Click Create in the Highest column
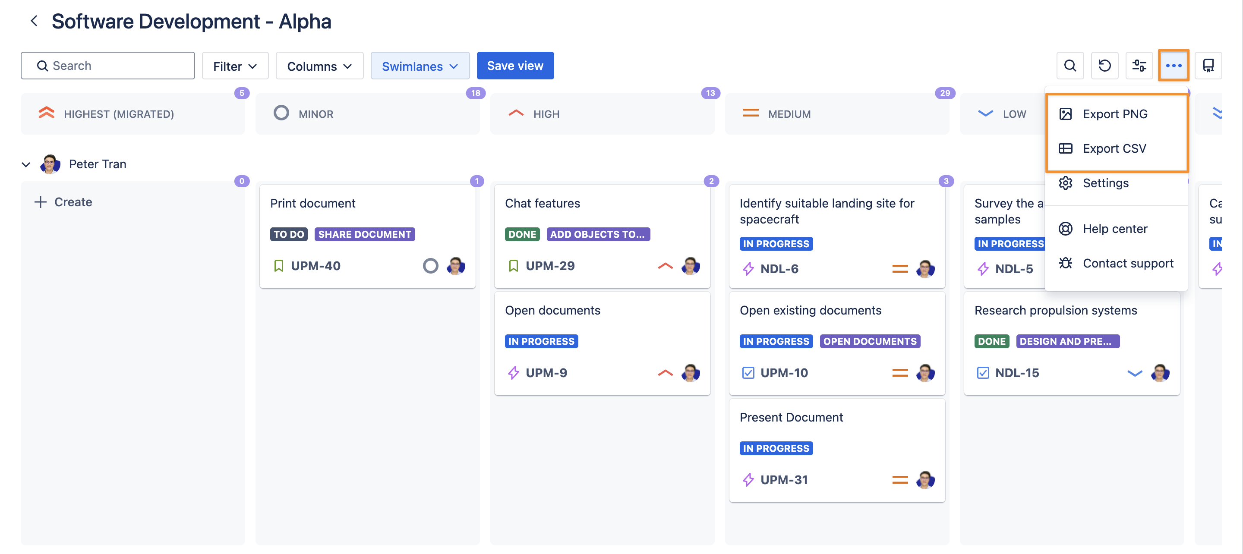Viewport: 1243px width, 554px height. [x=63, y=202]
